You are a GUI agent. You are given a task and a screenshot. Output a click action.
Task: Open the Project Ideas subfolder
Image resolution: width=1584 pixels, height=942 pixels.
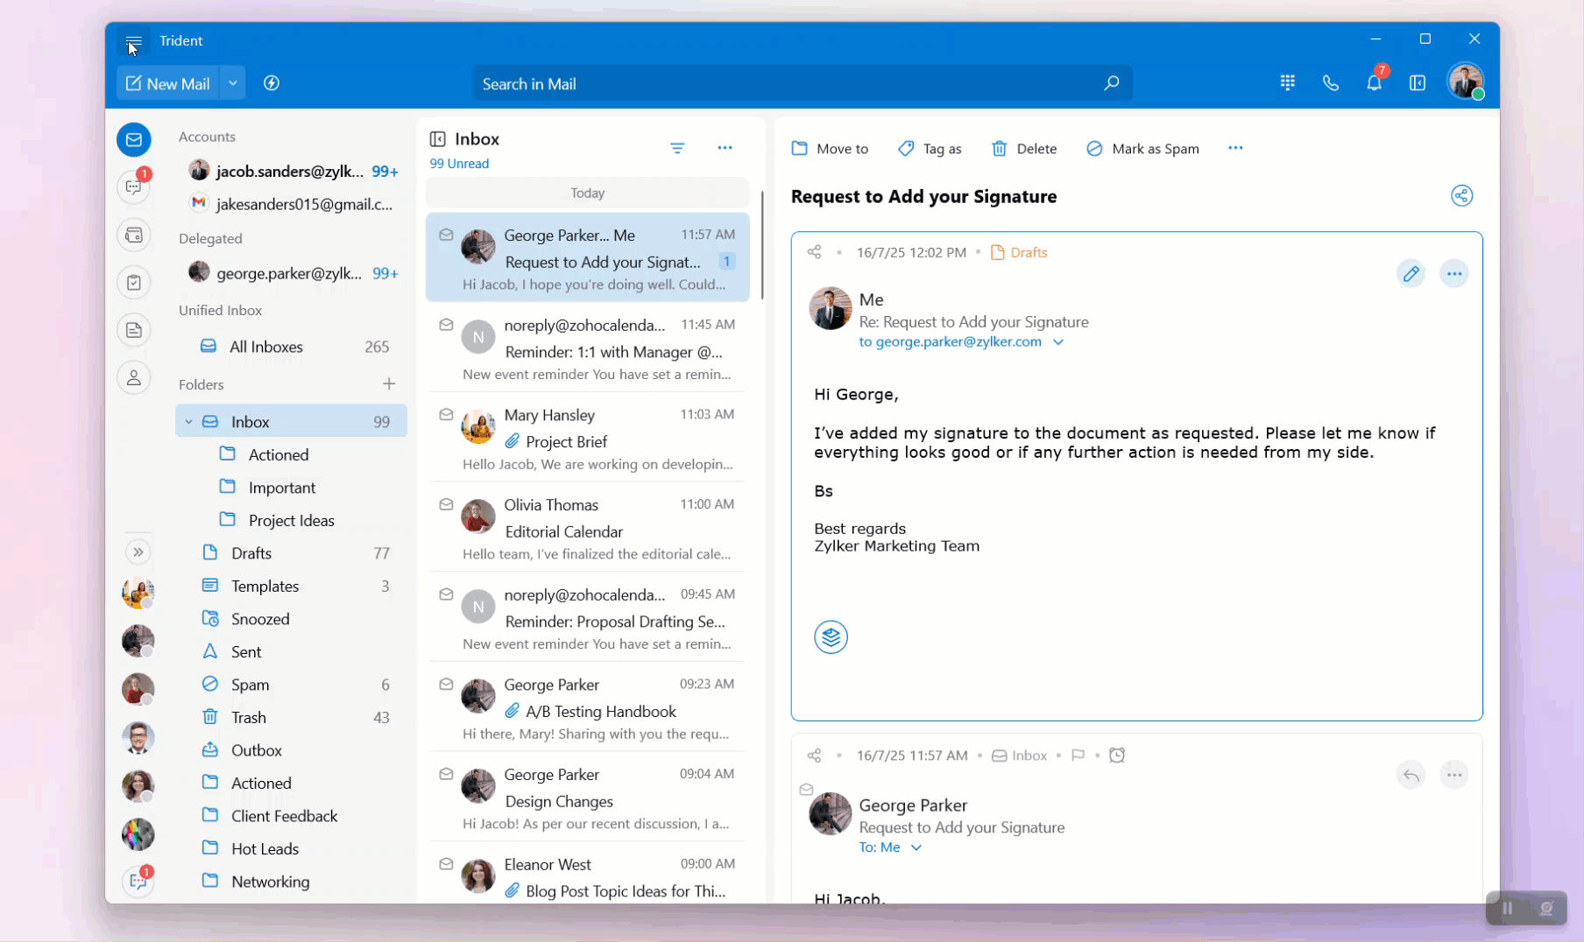click(x=293, y=520)
